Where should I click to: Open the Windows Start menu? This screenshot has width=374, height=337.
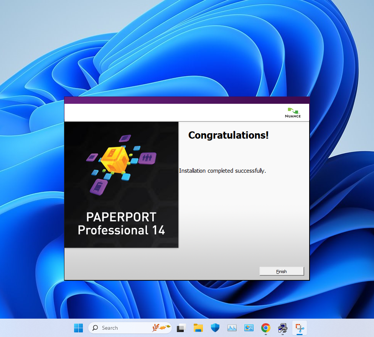[78, 328]
